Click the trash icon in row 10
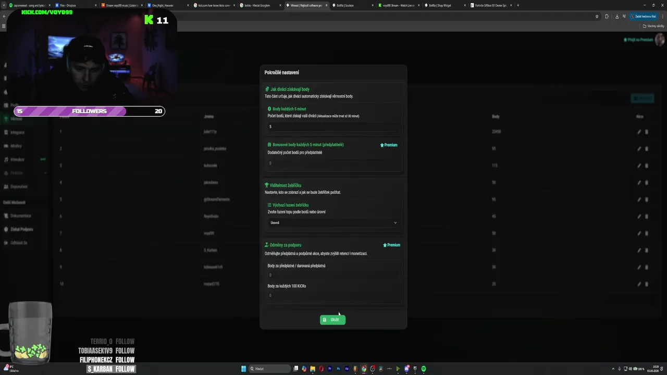 647,284
